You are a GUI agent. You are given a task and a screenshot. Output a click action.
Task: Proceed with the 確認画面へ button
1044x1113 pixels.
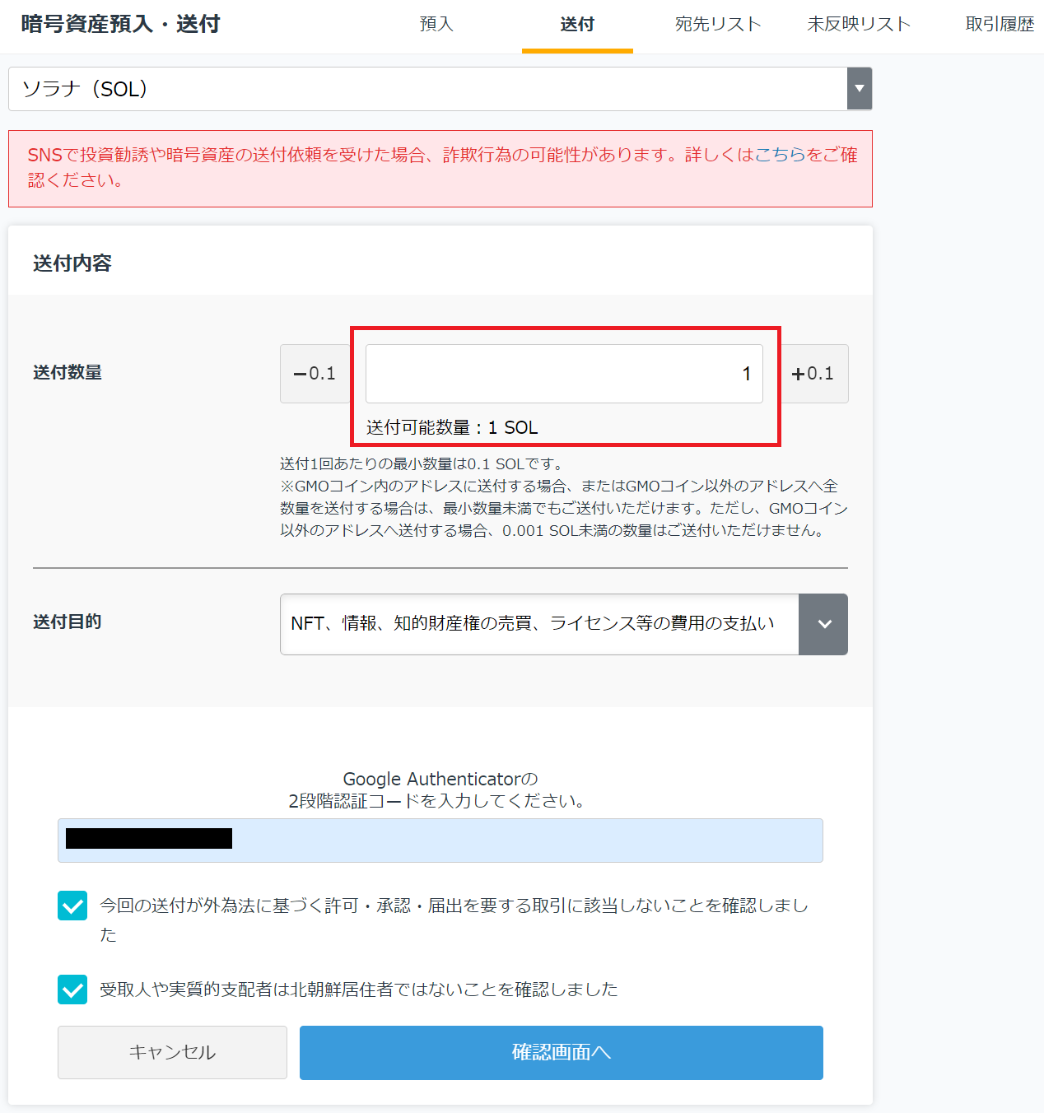coord(561,1052)
